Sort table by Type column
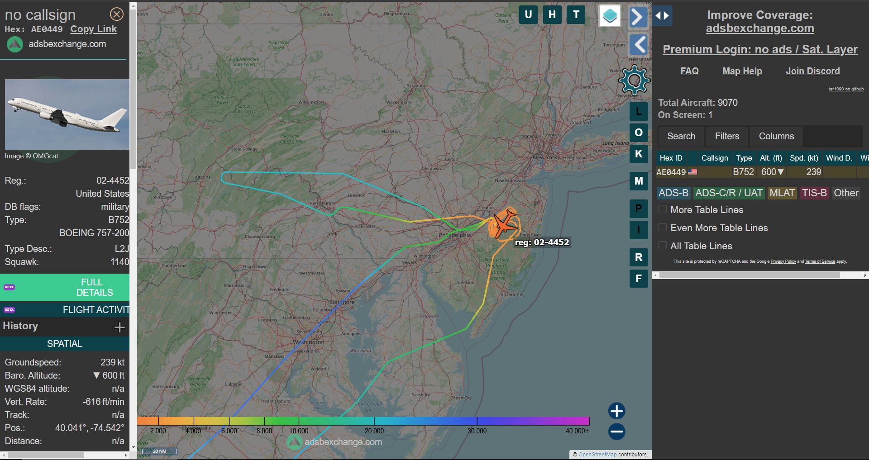Image resolution: width=869 pixels, height=460 pixels. pyautogui.click(x=744, y=158)
